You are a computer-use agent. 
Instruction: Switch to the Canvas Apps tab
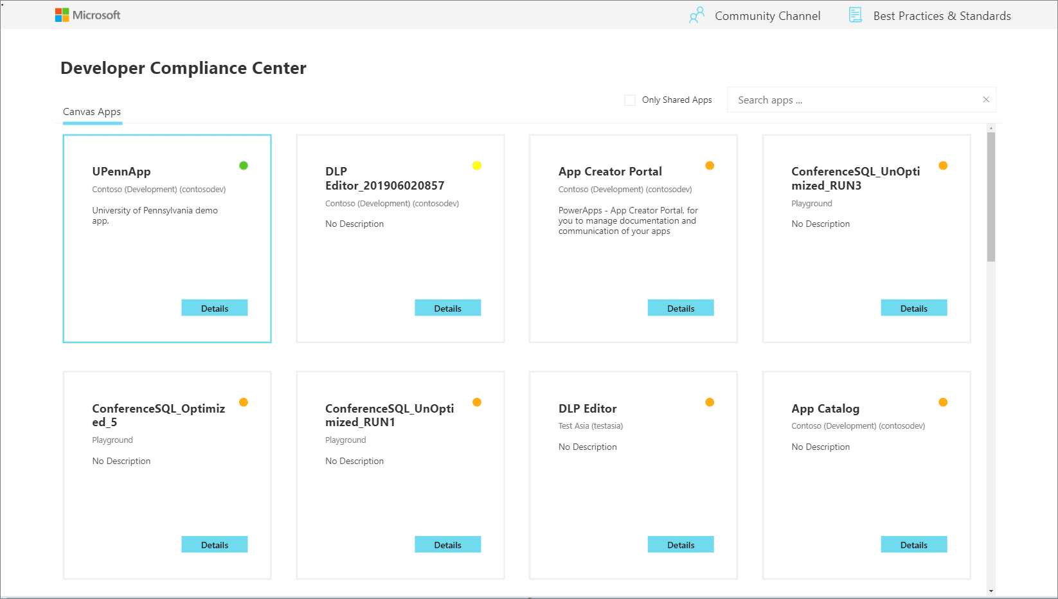click(92, 112)
